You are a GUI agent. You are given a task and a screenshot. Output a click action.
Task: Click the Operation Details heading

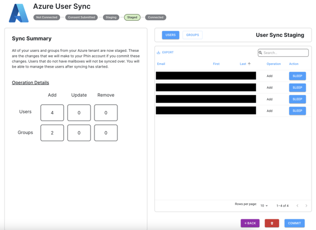[x=30, y=83]
